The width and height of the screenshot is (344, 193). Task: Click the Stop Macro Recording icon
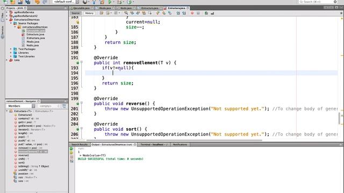pos(198,13)
